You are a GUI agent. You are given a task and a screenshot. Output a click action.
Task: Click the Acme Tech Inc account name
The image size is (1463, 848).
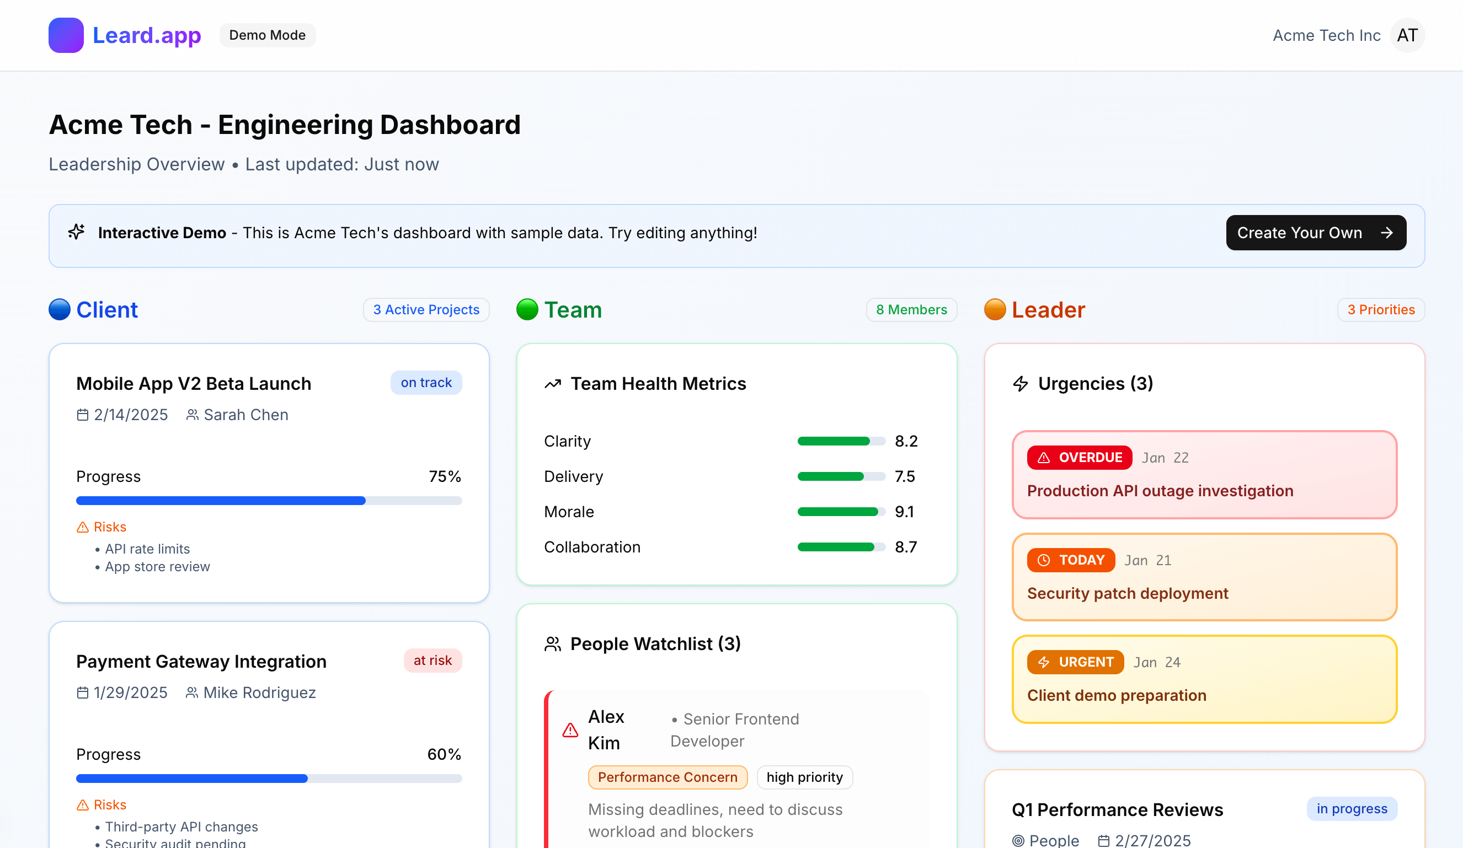tap(1327, 35)
